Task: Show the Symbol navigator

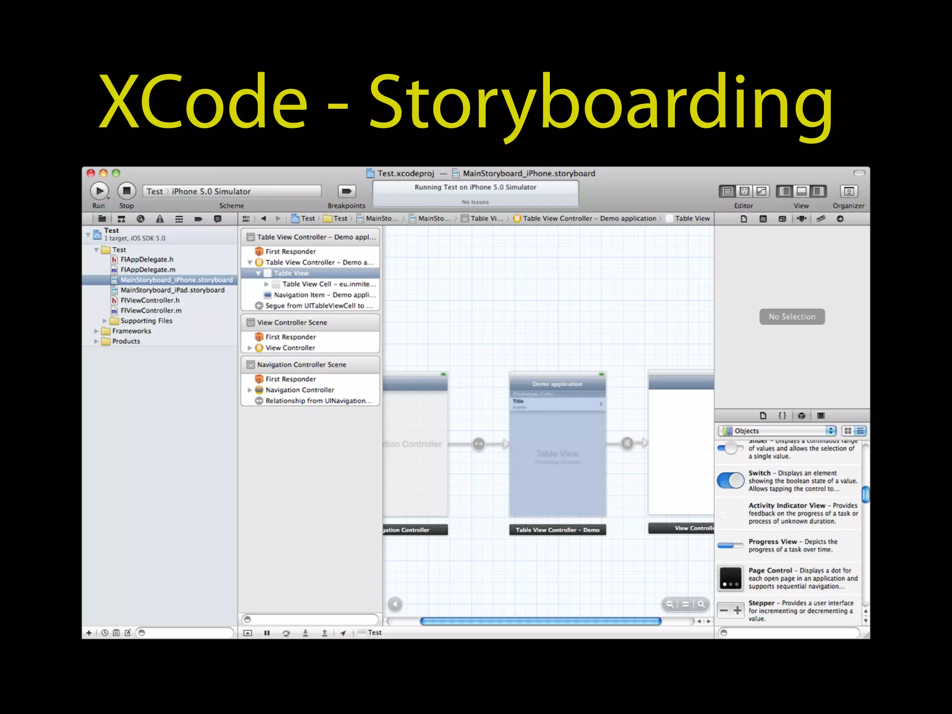Action: (121, 219)
